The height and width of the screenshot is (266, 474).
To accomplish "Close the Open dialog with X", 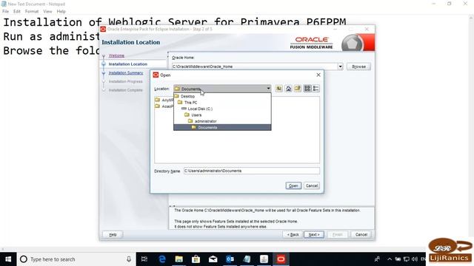I will coord(318,75).
